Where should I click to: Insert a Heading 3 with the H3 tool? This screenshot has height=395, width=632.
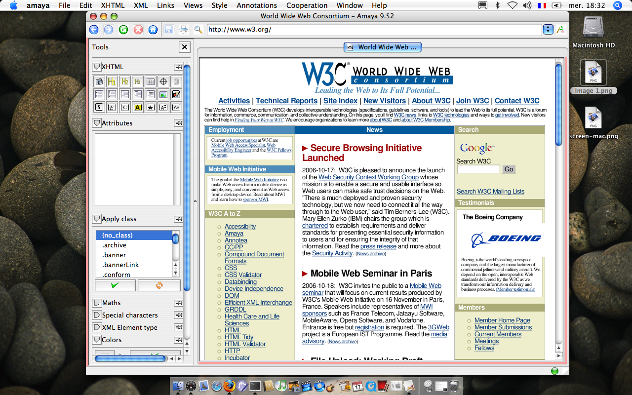pyautogui.click(x=138, y=81)
